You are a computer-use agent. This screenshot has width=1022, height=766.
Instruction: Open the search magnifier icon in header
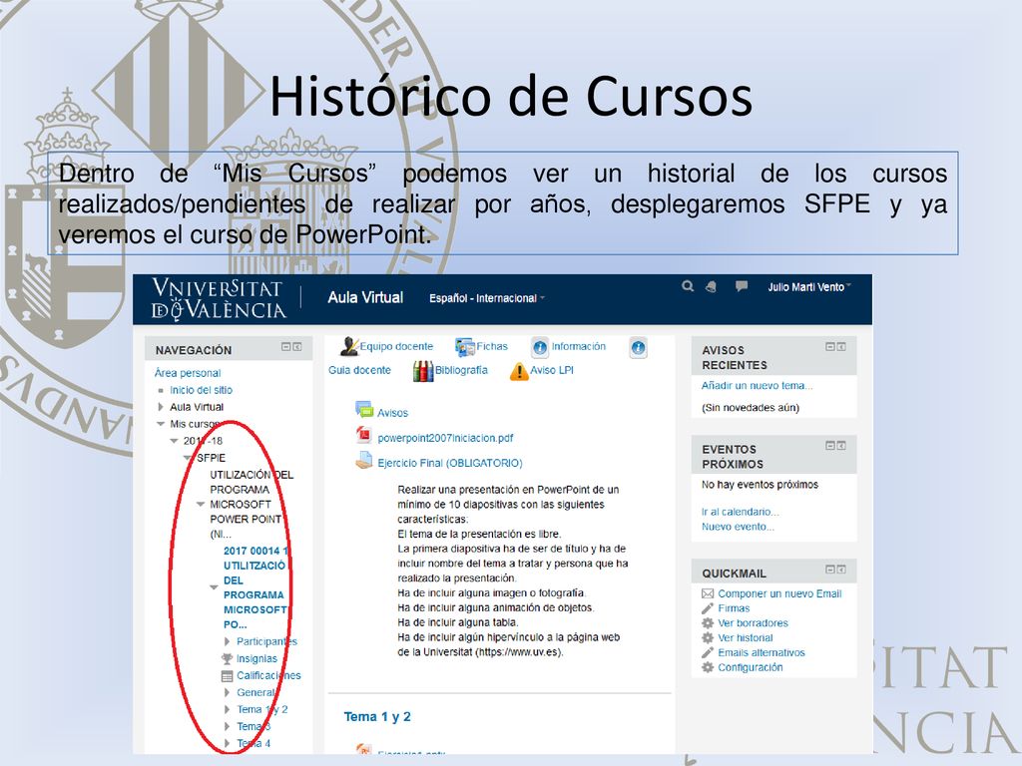(688, 286)
